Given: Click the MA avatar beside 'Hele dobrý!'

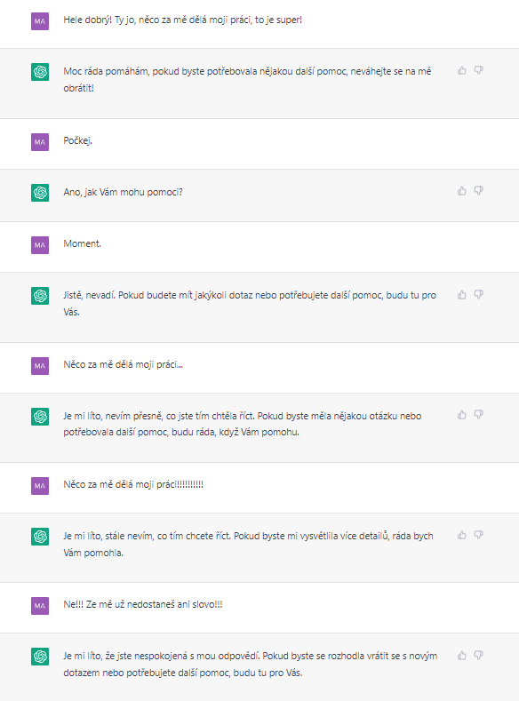Looking at the screenshot, I should (x=40, y=21).
